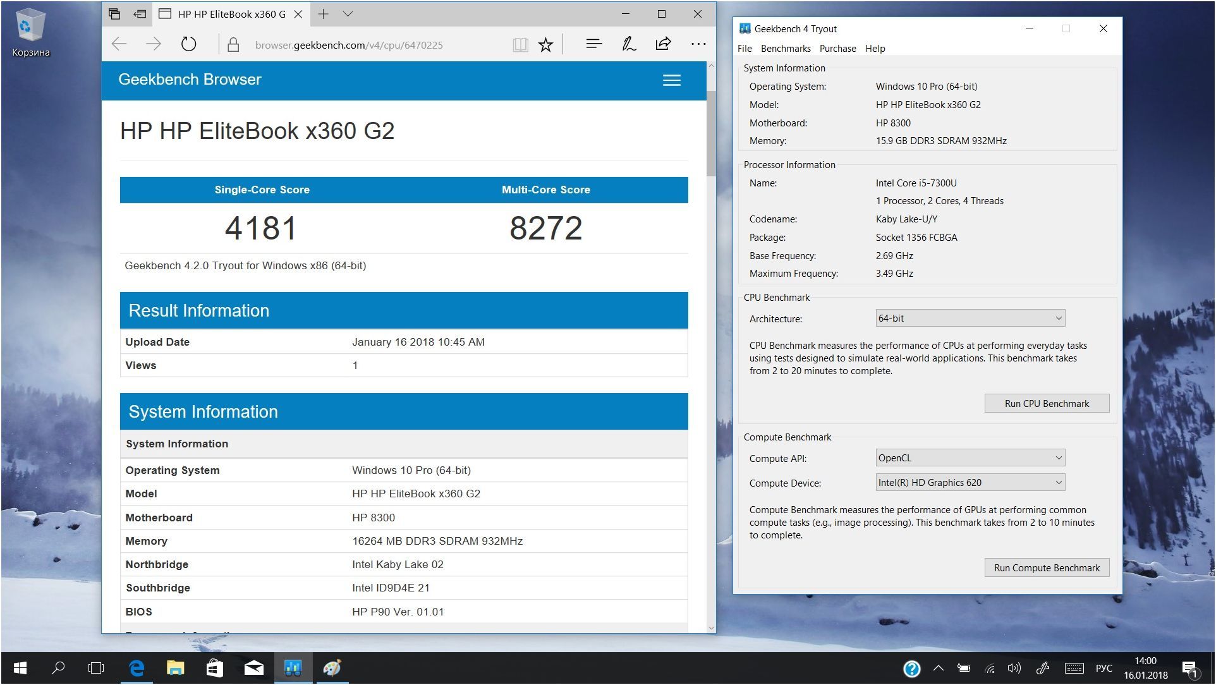Screen dimensions: 1216x685
Task: Open the Architecture dropdown
Action: [x=970, y=318]
